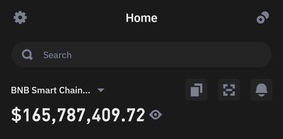Viewport: 283px width, 139px height.
Task: Open the triangle chevron after BNB Smart Chain
Action: 101,90
